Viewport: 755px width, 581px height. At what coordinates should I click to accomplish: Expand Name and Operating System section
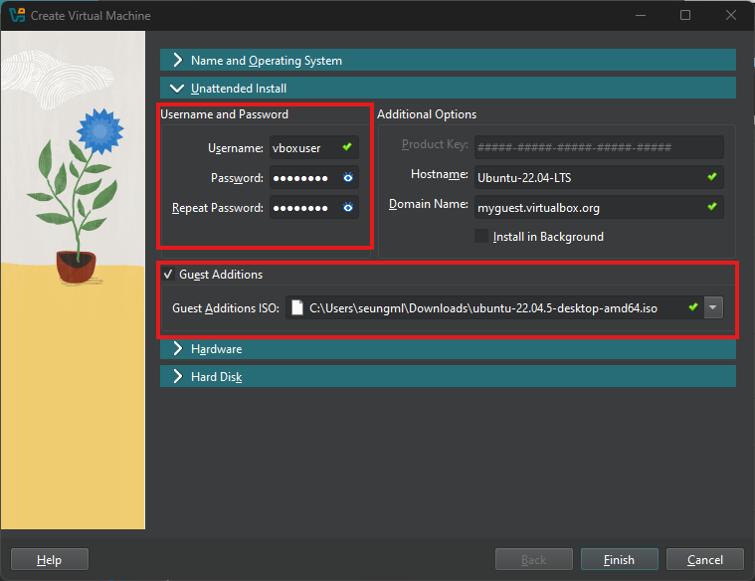(x=448, y=61)
